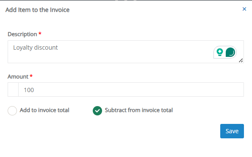The width and height of the screenshot is (252, 157).
Task: Click the "Add to invoice total" label text
Action: pos(44,110)
